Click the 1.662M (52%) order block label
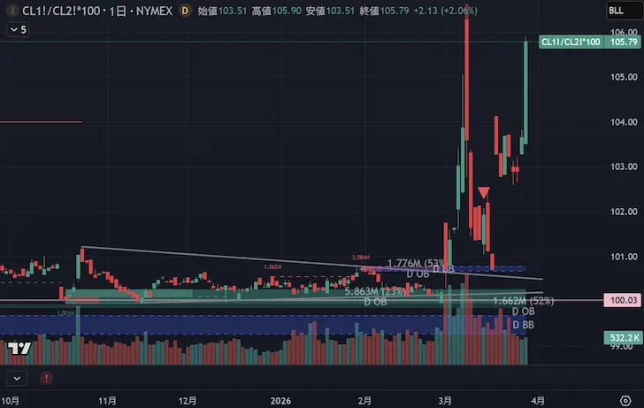644x408 pixels. (x=522, y=301)
